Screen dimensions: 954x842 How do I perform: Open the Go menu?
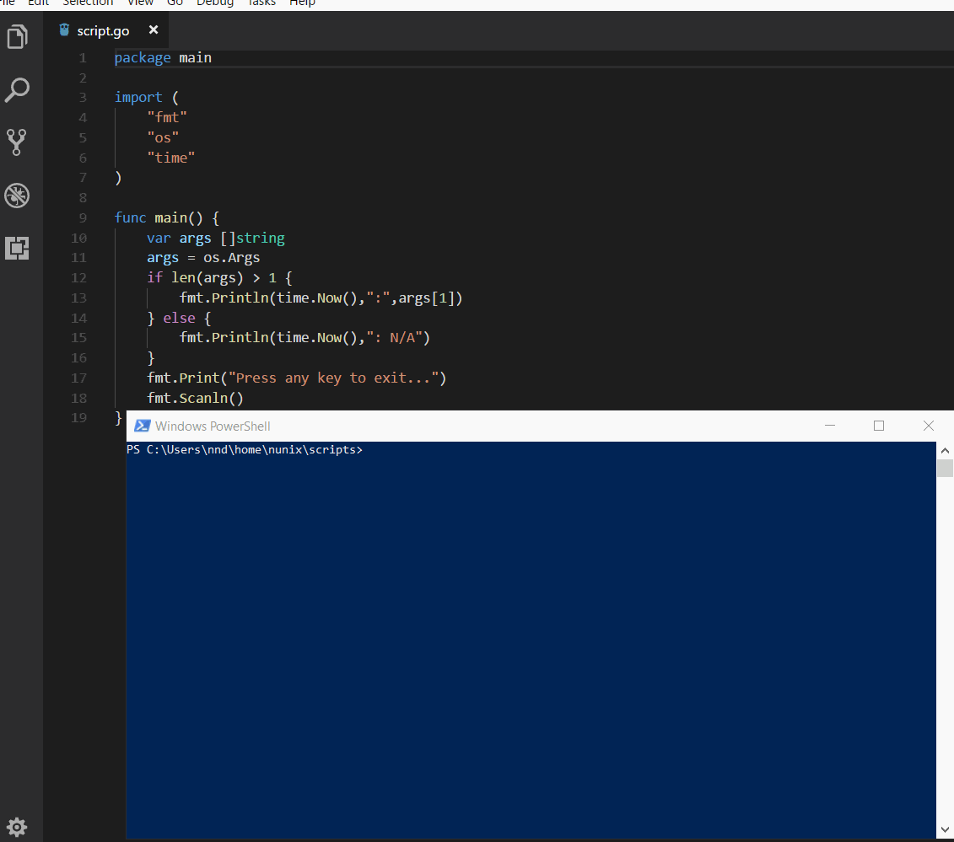click(x=175, y=3)
